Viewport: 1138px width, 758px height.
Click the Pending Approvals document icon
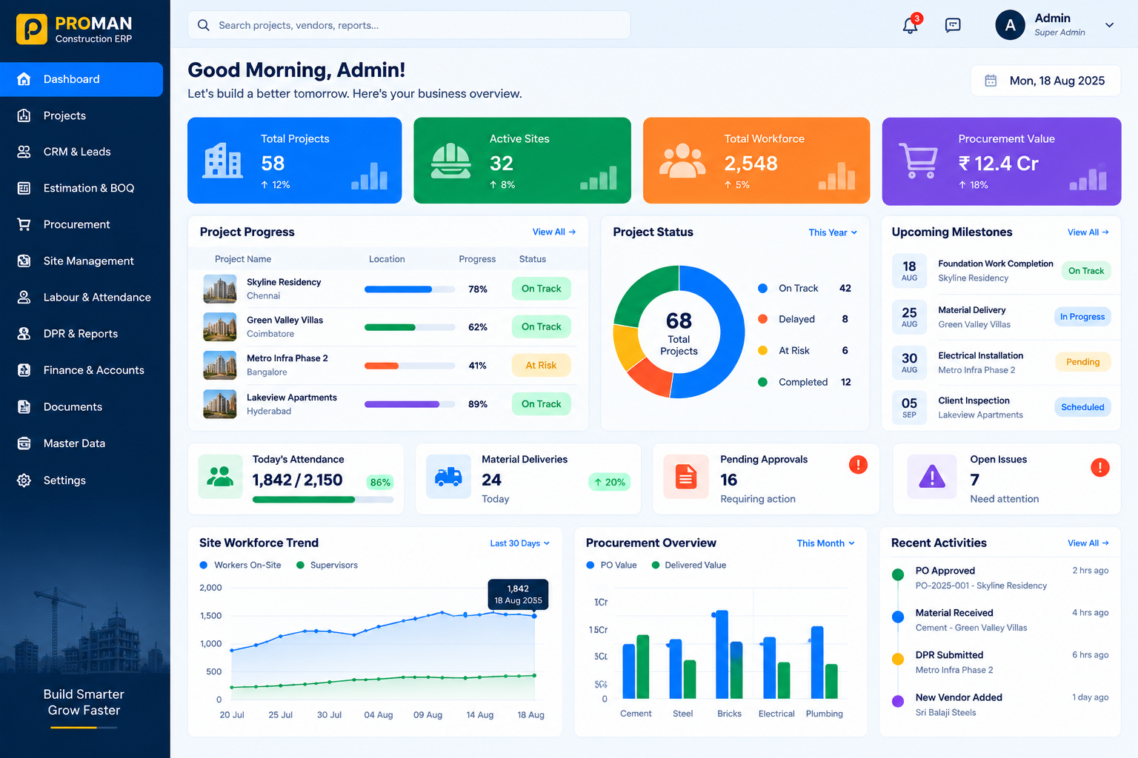(x=686, y=477)
